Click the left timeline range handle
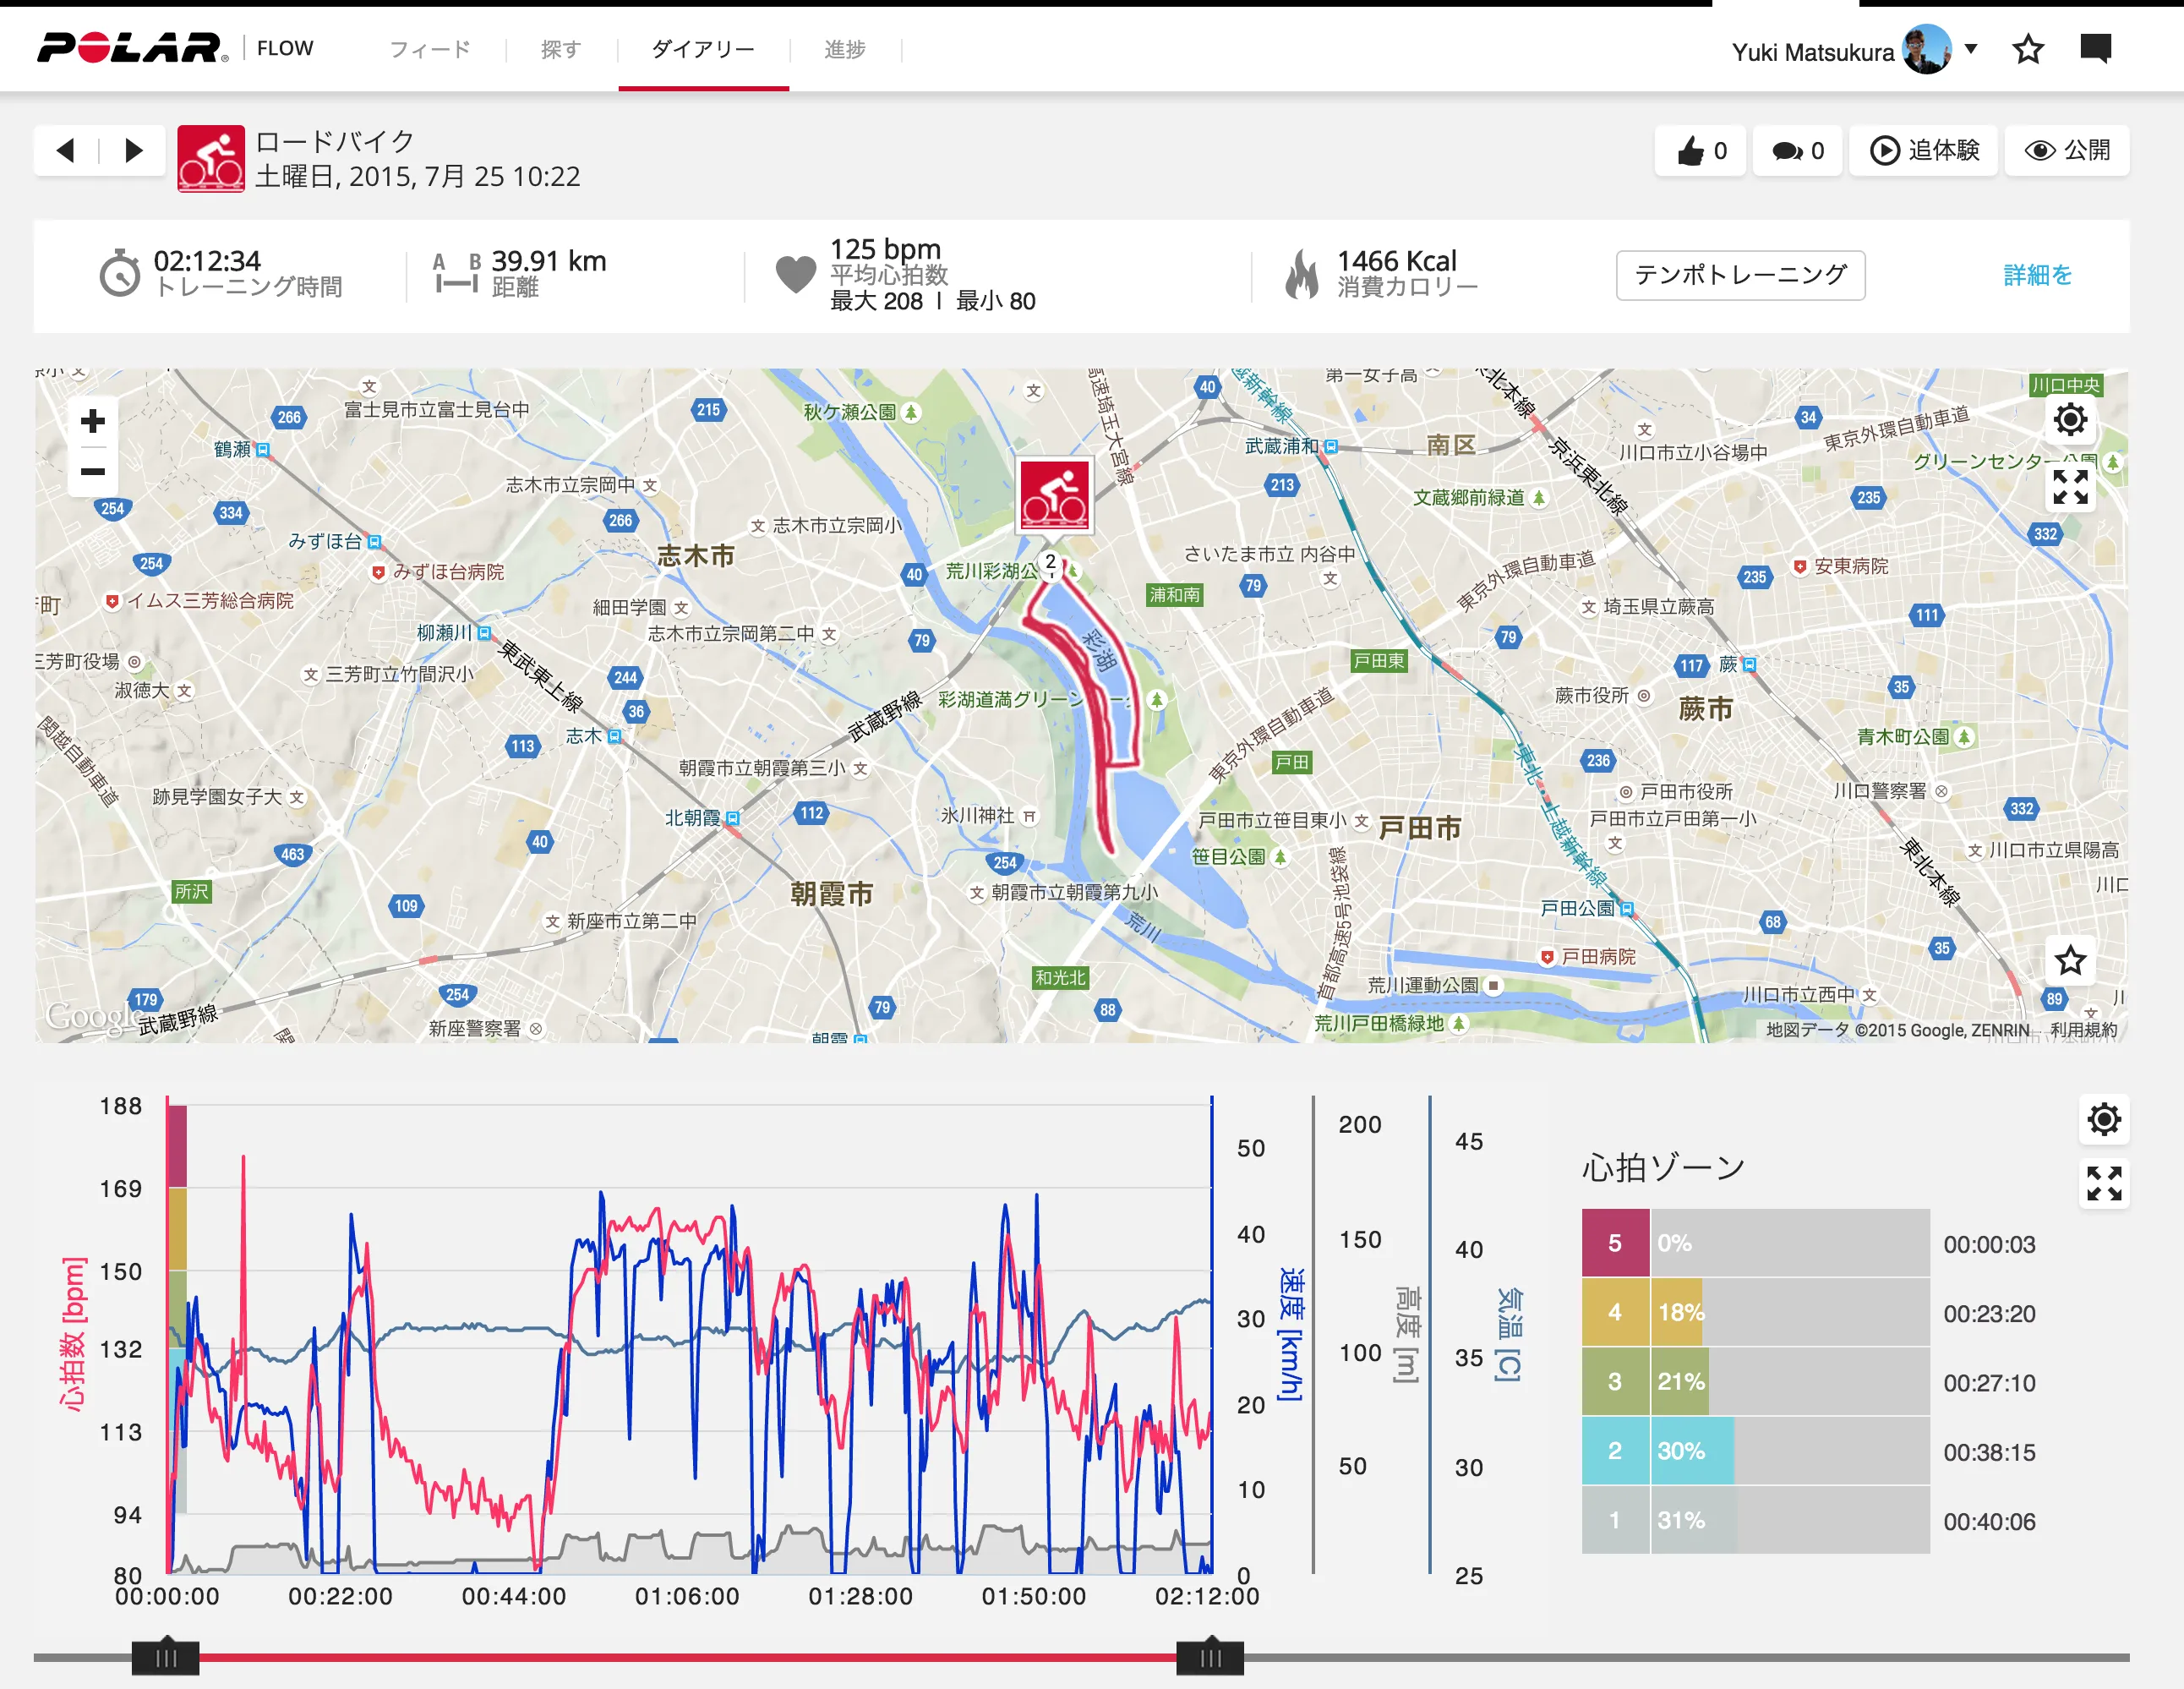 pos(166,1658)
